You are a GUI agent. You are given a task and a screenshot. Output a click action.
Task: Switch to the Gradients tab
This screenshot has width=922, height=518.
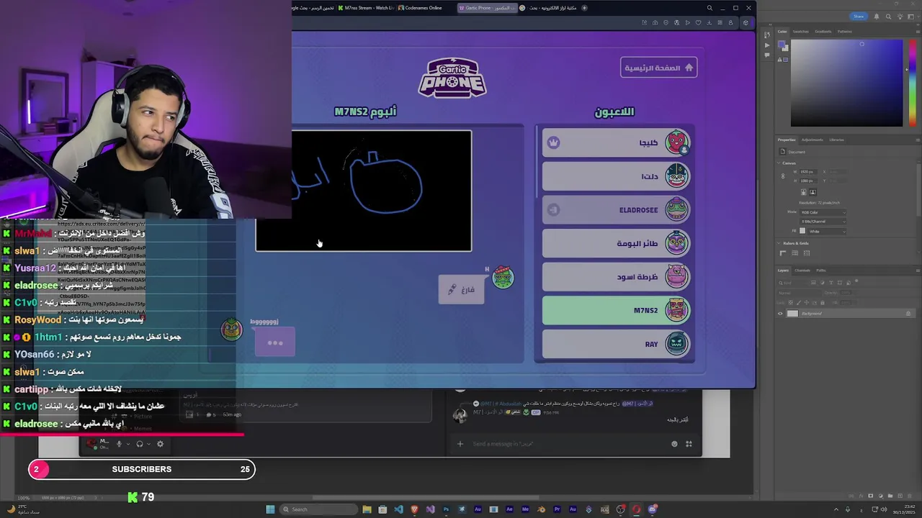pyautogui.click(x=823, y=32)
